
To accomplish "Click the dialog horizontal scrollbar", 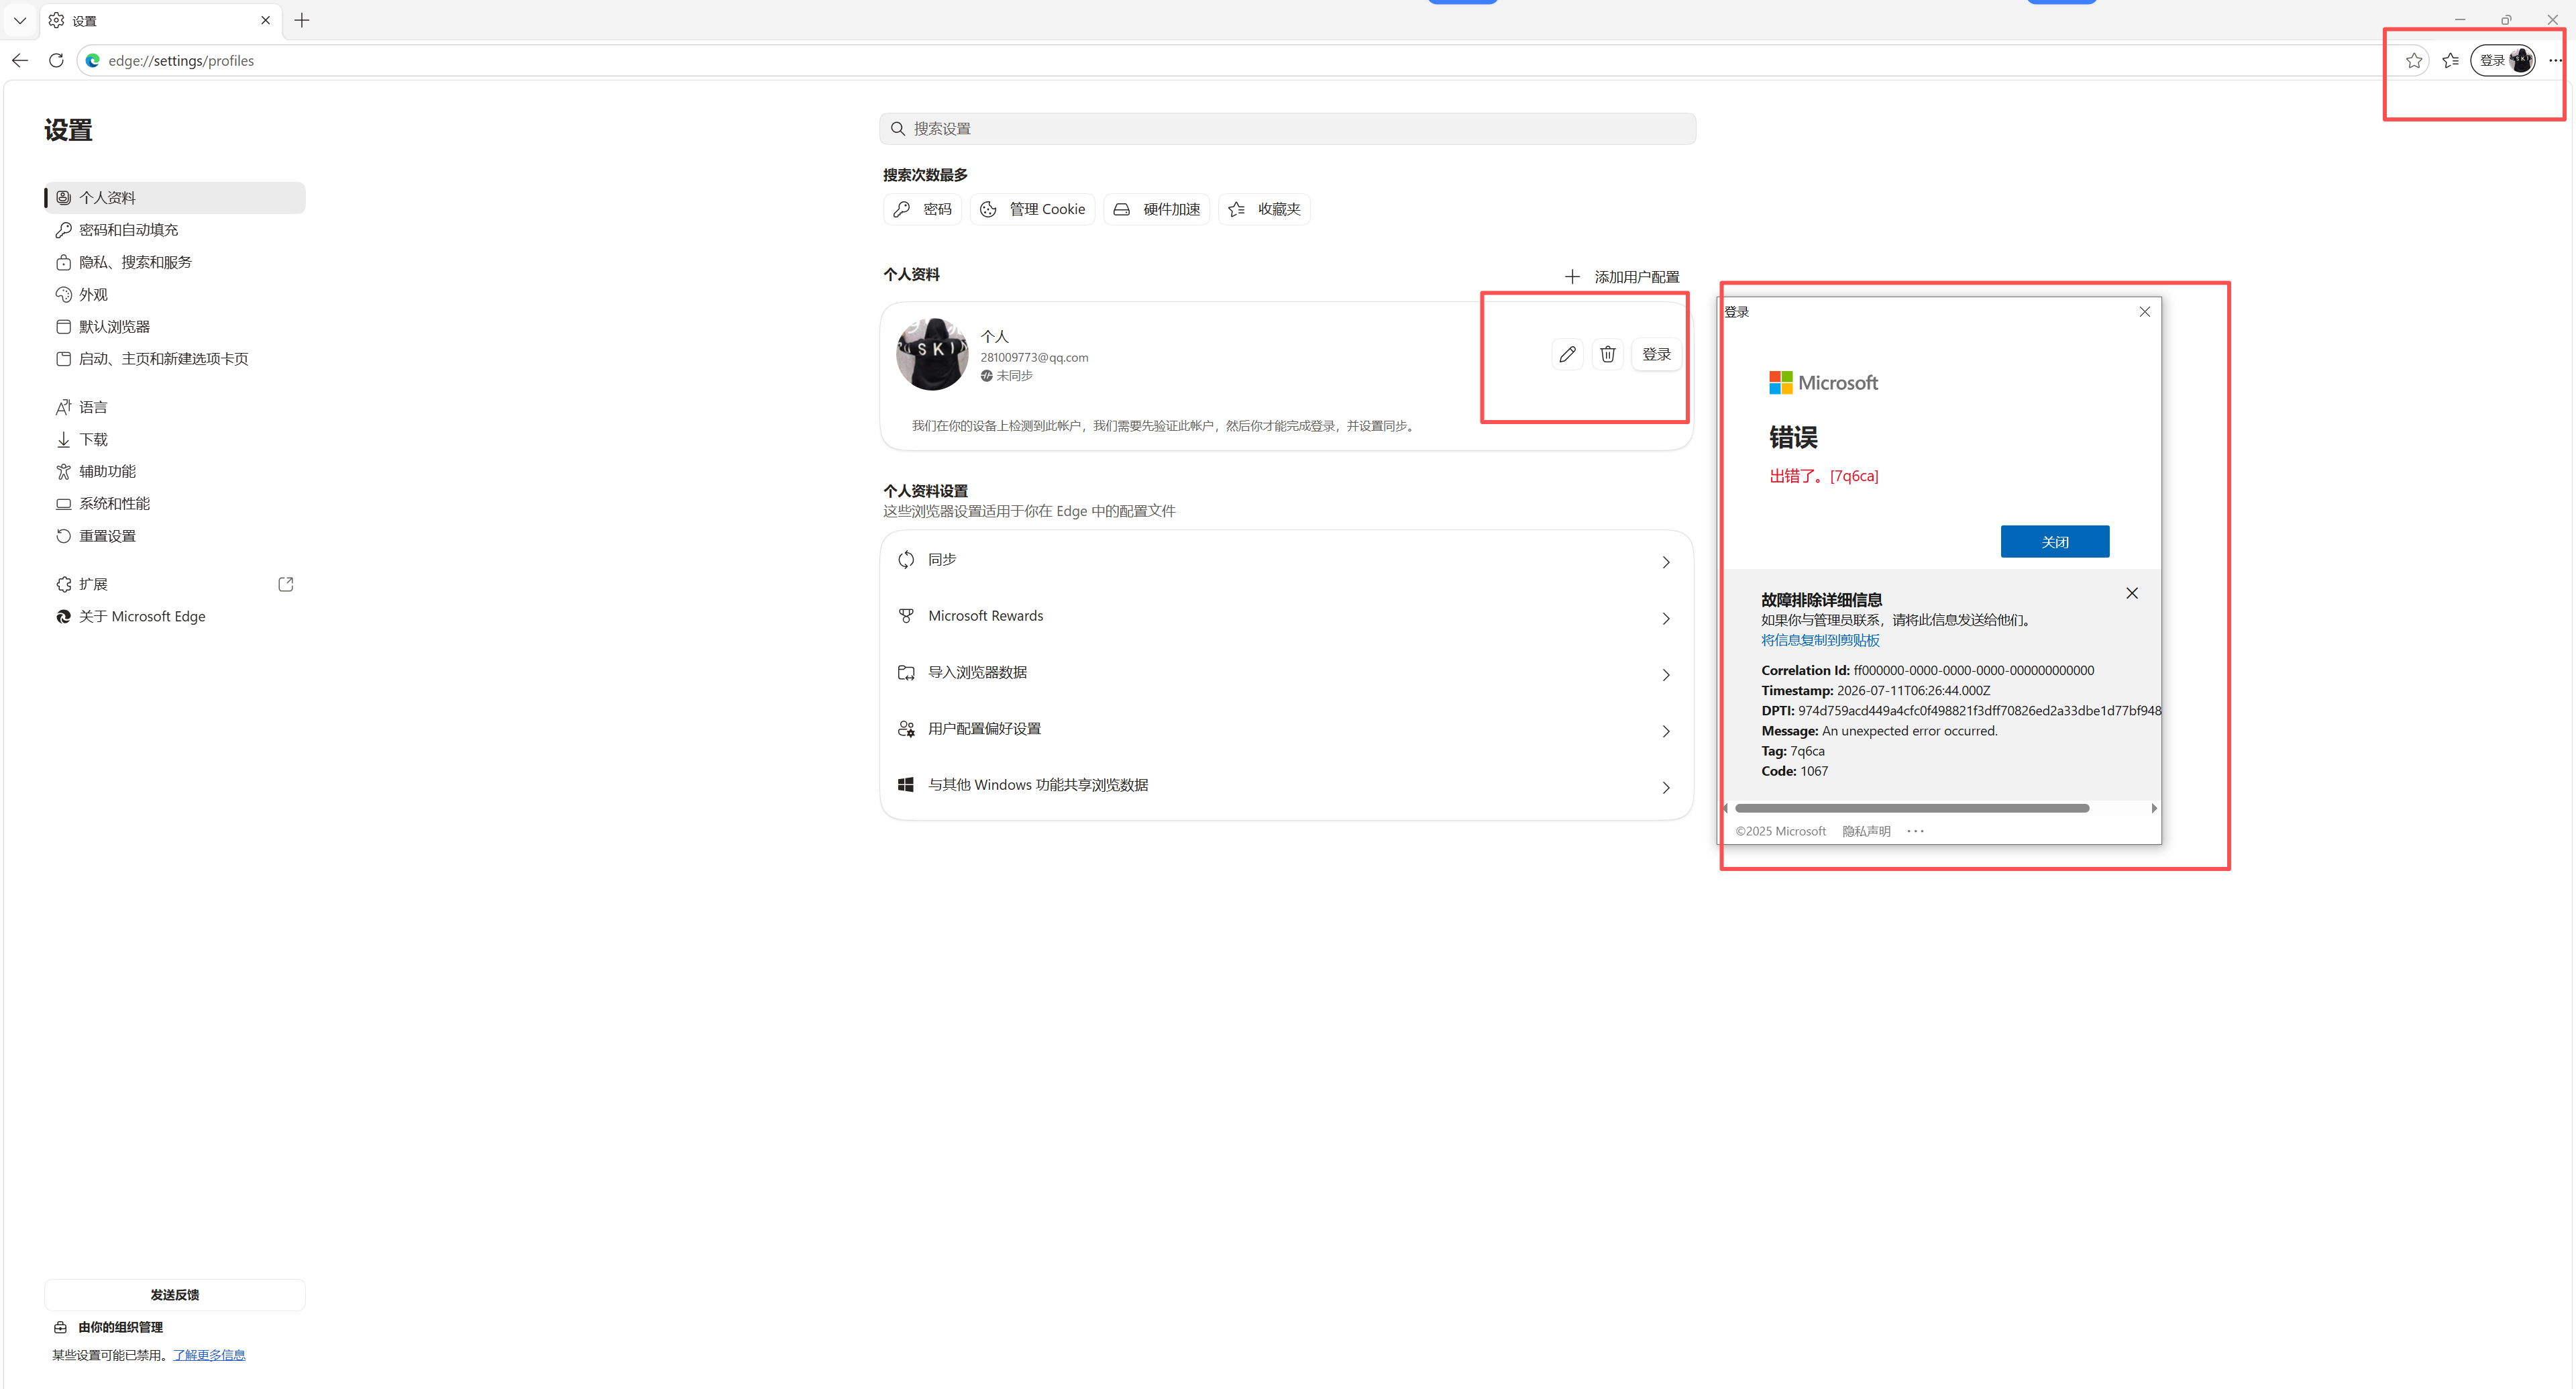I will pos(1911,808).
